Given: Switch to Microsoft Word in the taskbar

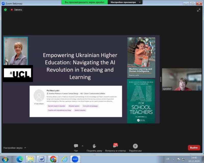Looking at the screenshot, I should coord(42,159).
